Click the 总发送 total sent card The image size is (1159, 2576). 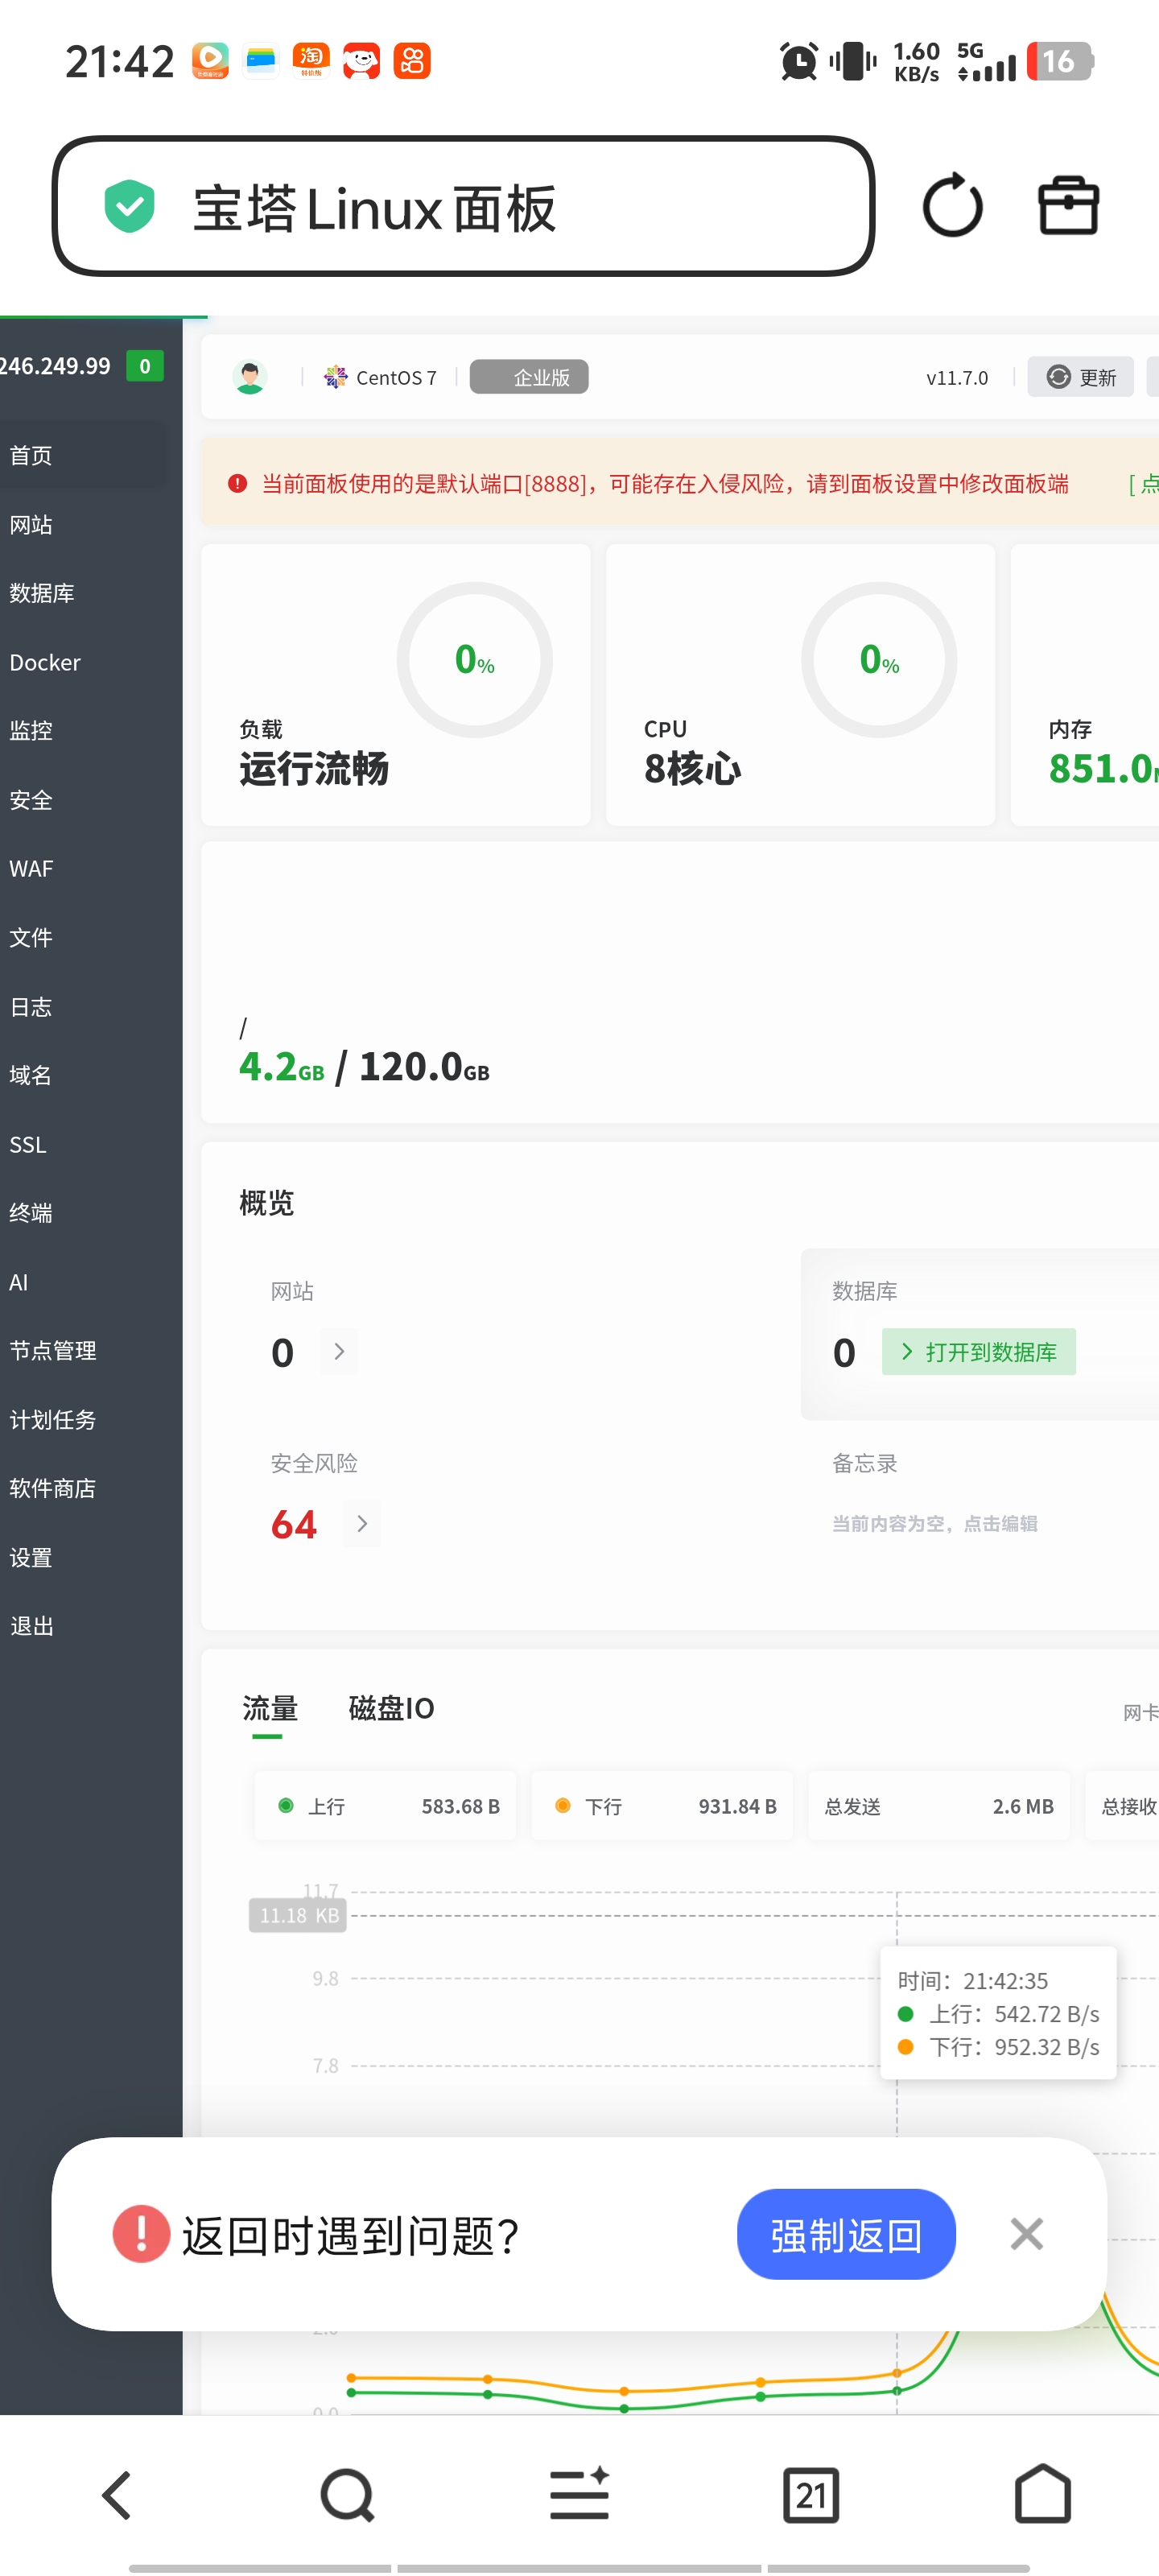pos(939,1806)
